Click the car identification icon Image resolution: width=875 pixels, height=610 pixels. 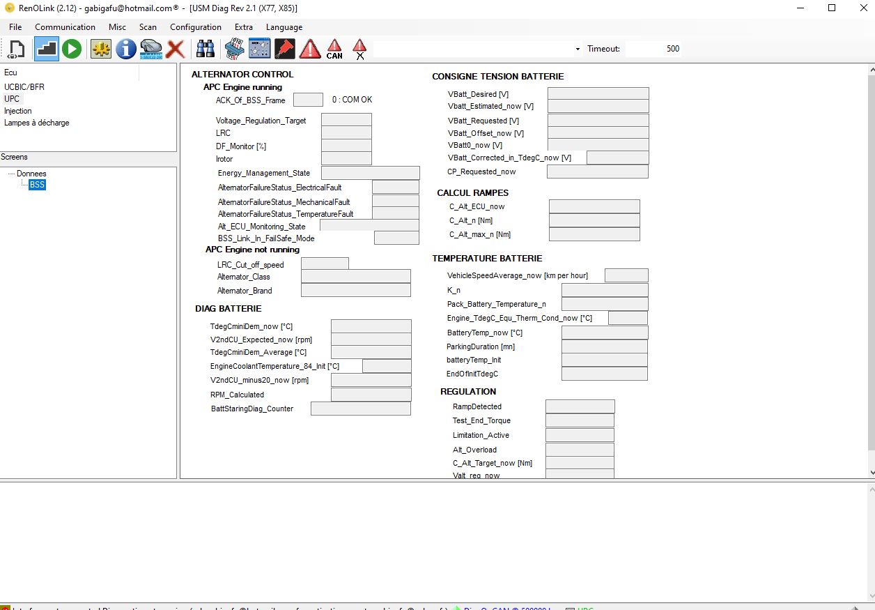click(151, 49)
